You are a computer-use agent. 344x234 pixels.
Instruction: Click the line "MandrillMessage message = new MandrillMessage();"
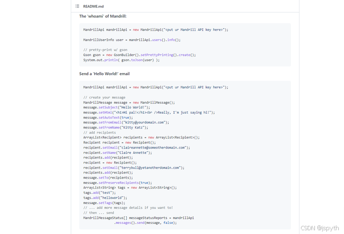click(x=129, y=102)
